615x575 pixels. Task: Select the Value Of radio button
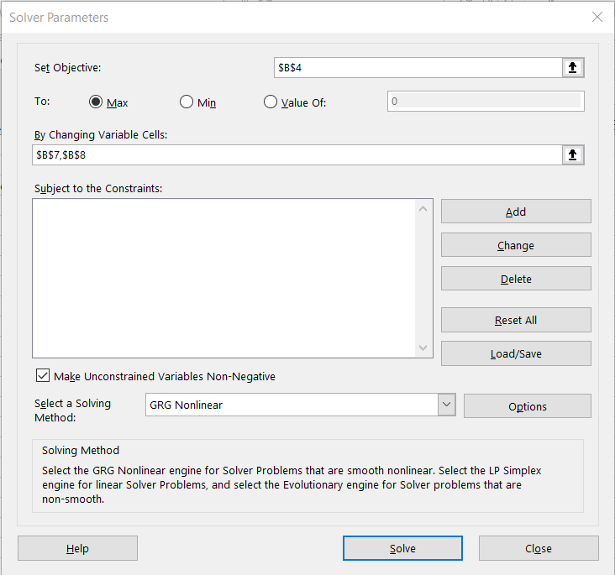click(270, 102)
